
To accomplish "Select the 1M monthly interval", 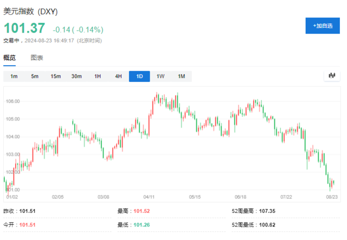I will coord(181,77).
